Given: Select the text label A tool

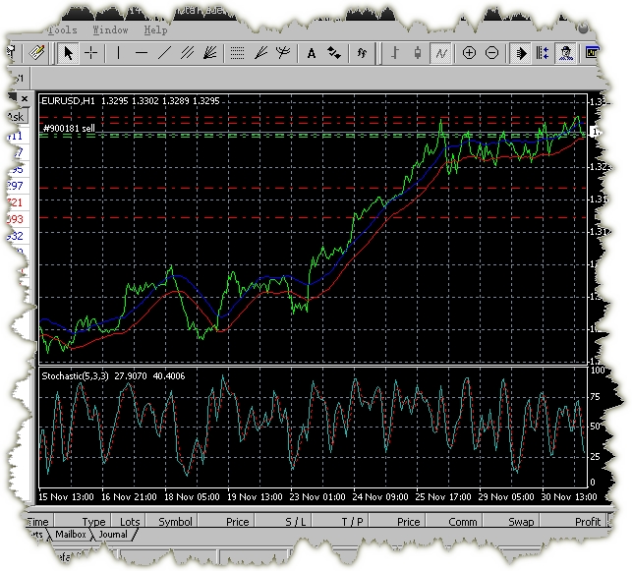Looking at the screenshot, I should tap(312, 53).
